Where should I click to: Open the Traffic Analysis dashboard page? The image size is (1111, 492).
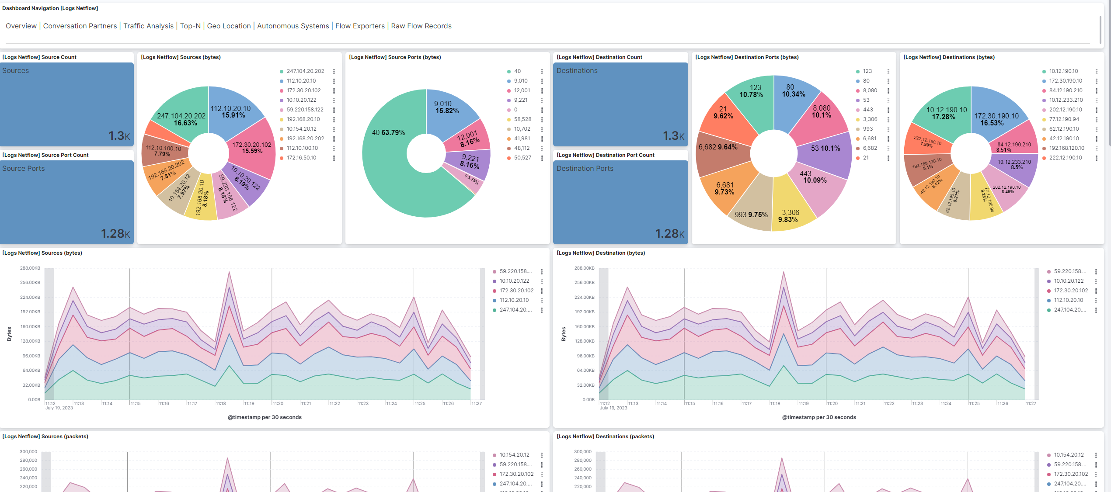click(148, 26)
